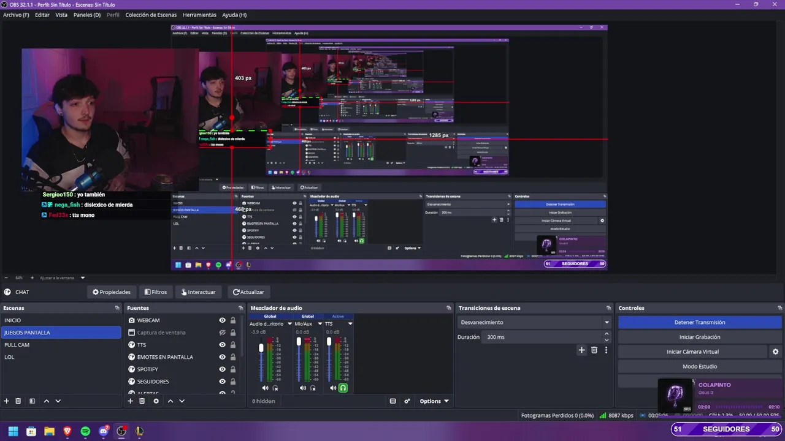The image size is (785, 441).
Task: Mute the Audio d..ritorio speaker icon
Action: pyautogui.click(x=265, y=388)
